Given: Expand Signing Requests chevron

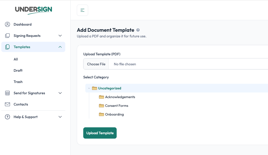Looking at the screenshot, I should coord(60,36).
